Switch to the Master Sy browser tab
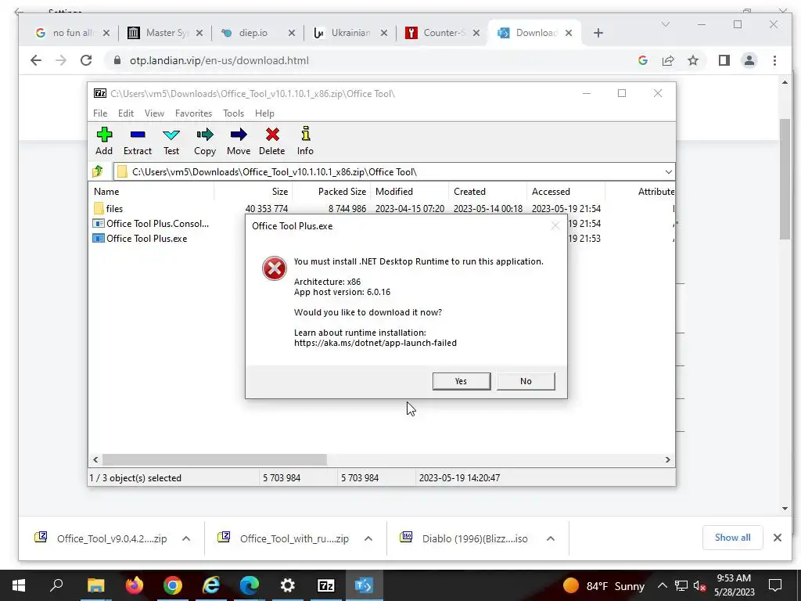801x601 pixels. pyautogui.click(x=163, y=33)
